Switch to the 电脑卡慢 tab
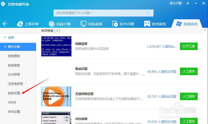This screenshot has width=208, height=124. [60, 24]
